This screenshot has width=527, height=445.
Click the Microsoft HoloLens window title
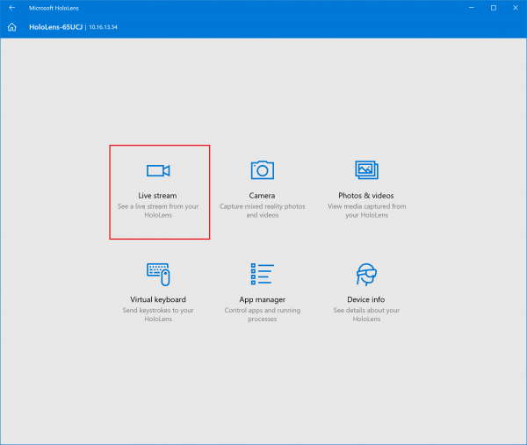click(54, 8)
